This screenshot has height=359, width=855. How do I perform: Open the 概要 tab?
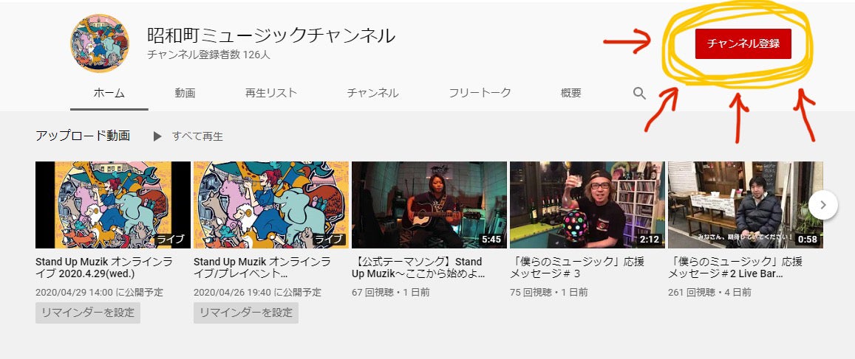point(571,93)
